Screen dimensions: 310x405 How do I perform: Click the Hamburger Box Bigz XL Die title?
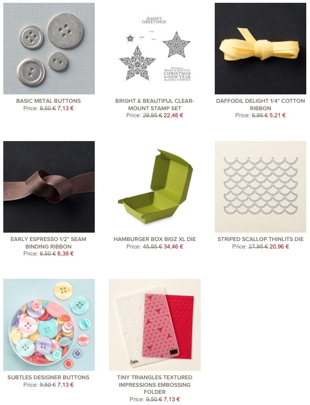pyautogui.click(x=155, y=239)
